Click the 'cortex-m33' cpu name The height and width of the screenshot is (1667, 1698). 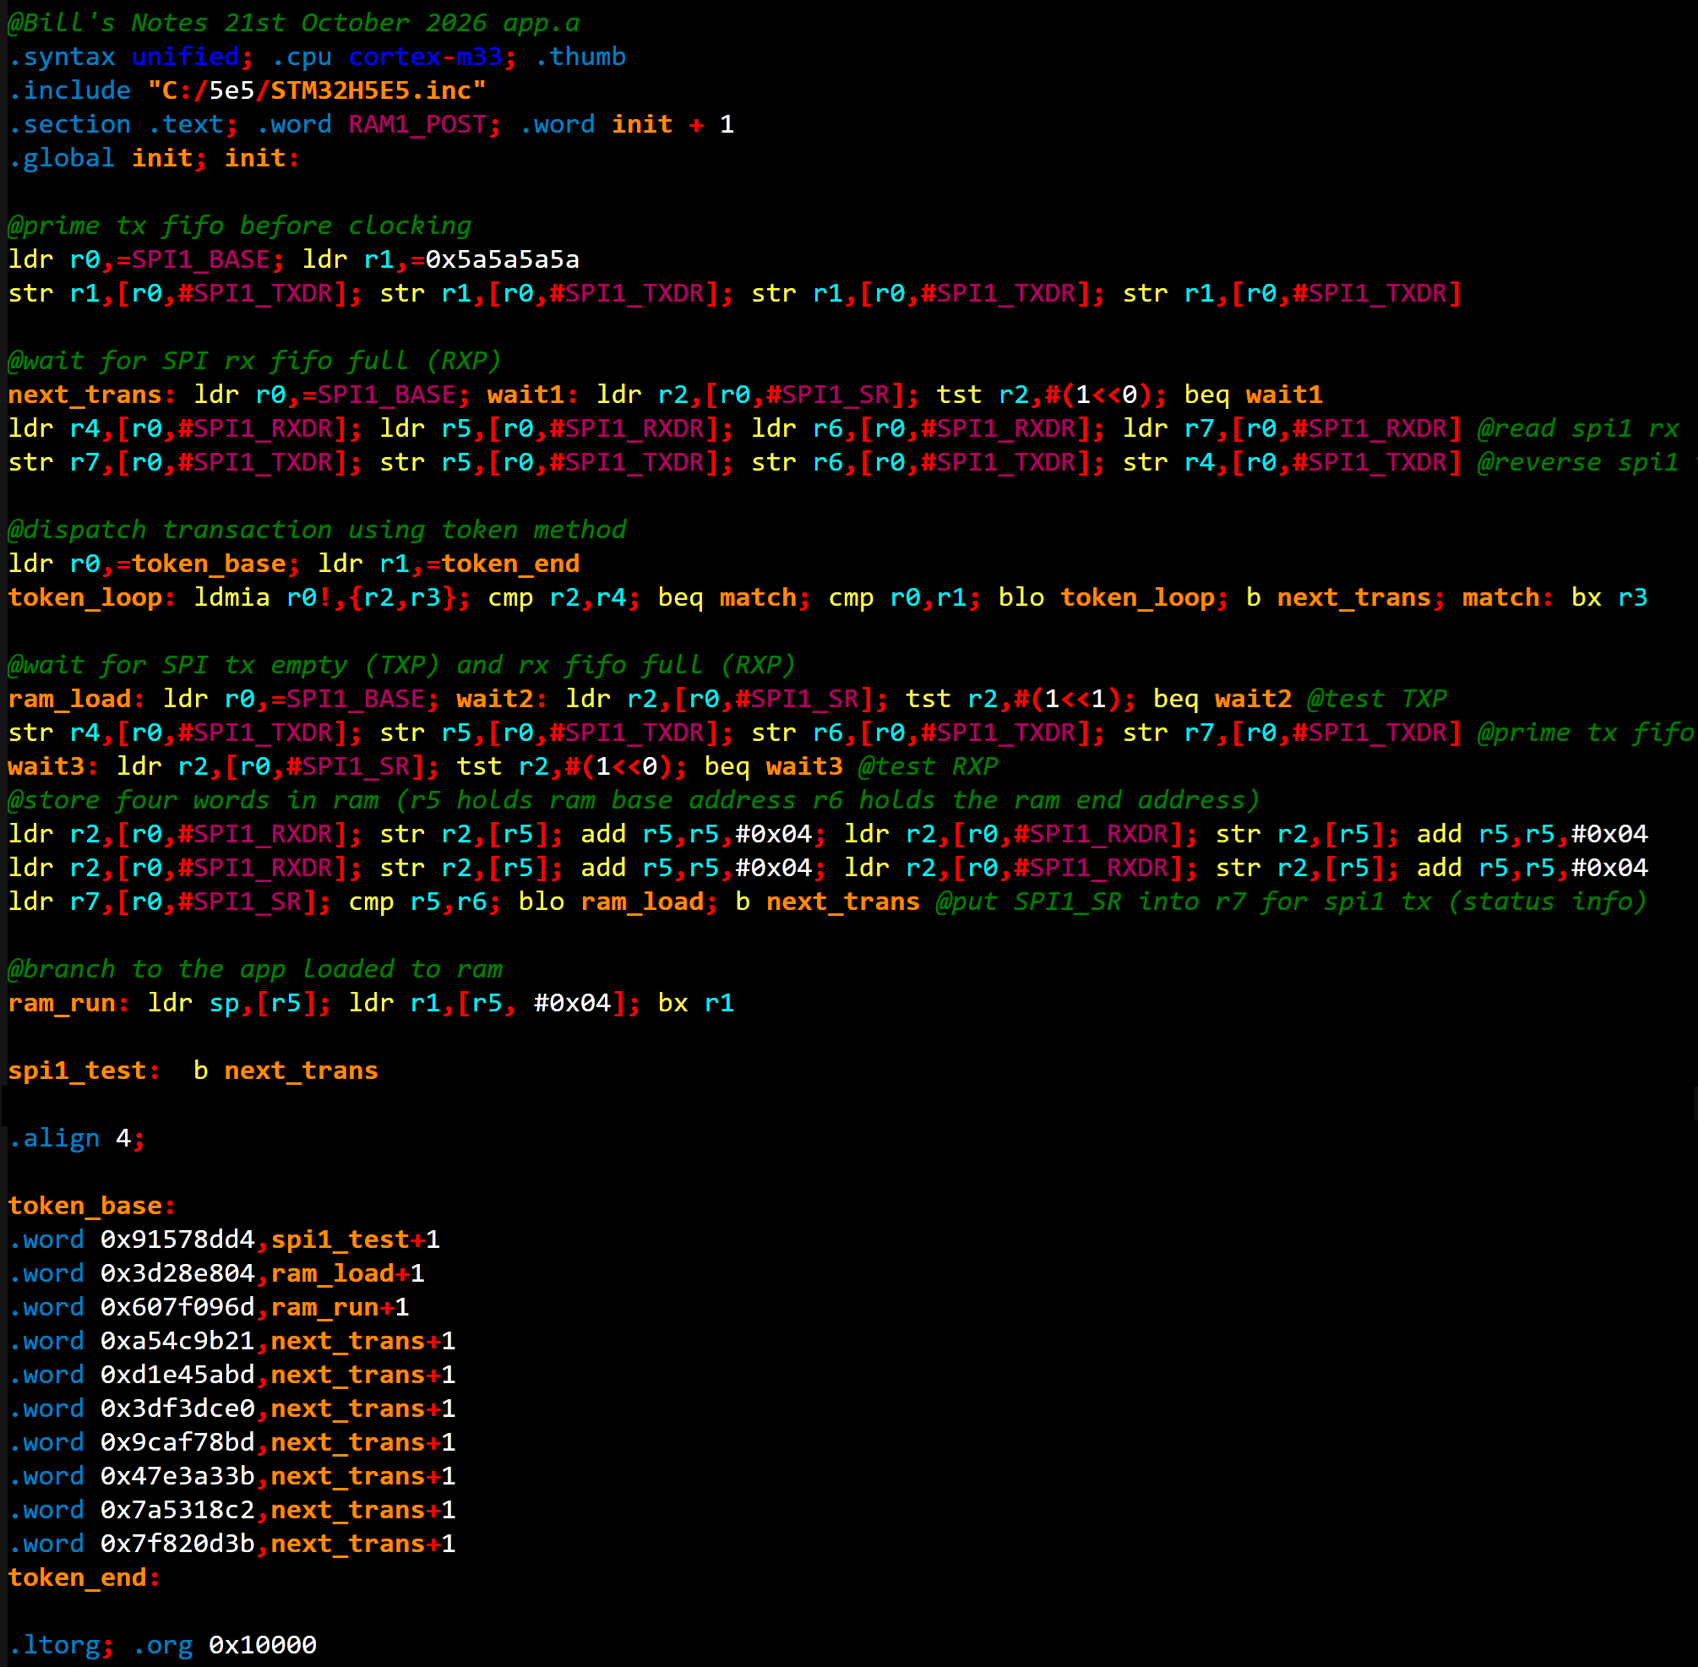426,57
